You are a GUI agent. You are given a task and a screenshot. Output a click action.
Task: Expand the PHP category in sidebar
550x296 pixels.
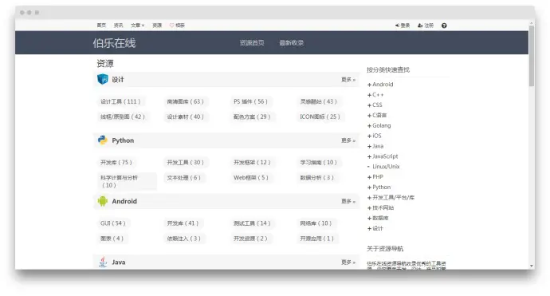375,177
